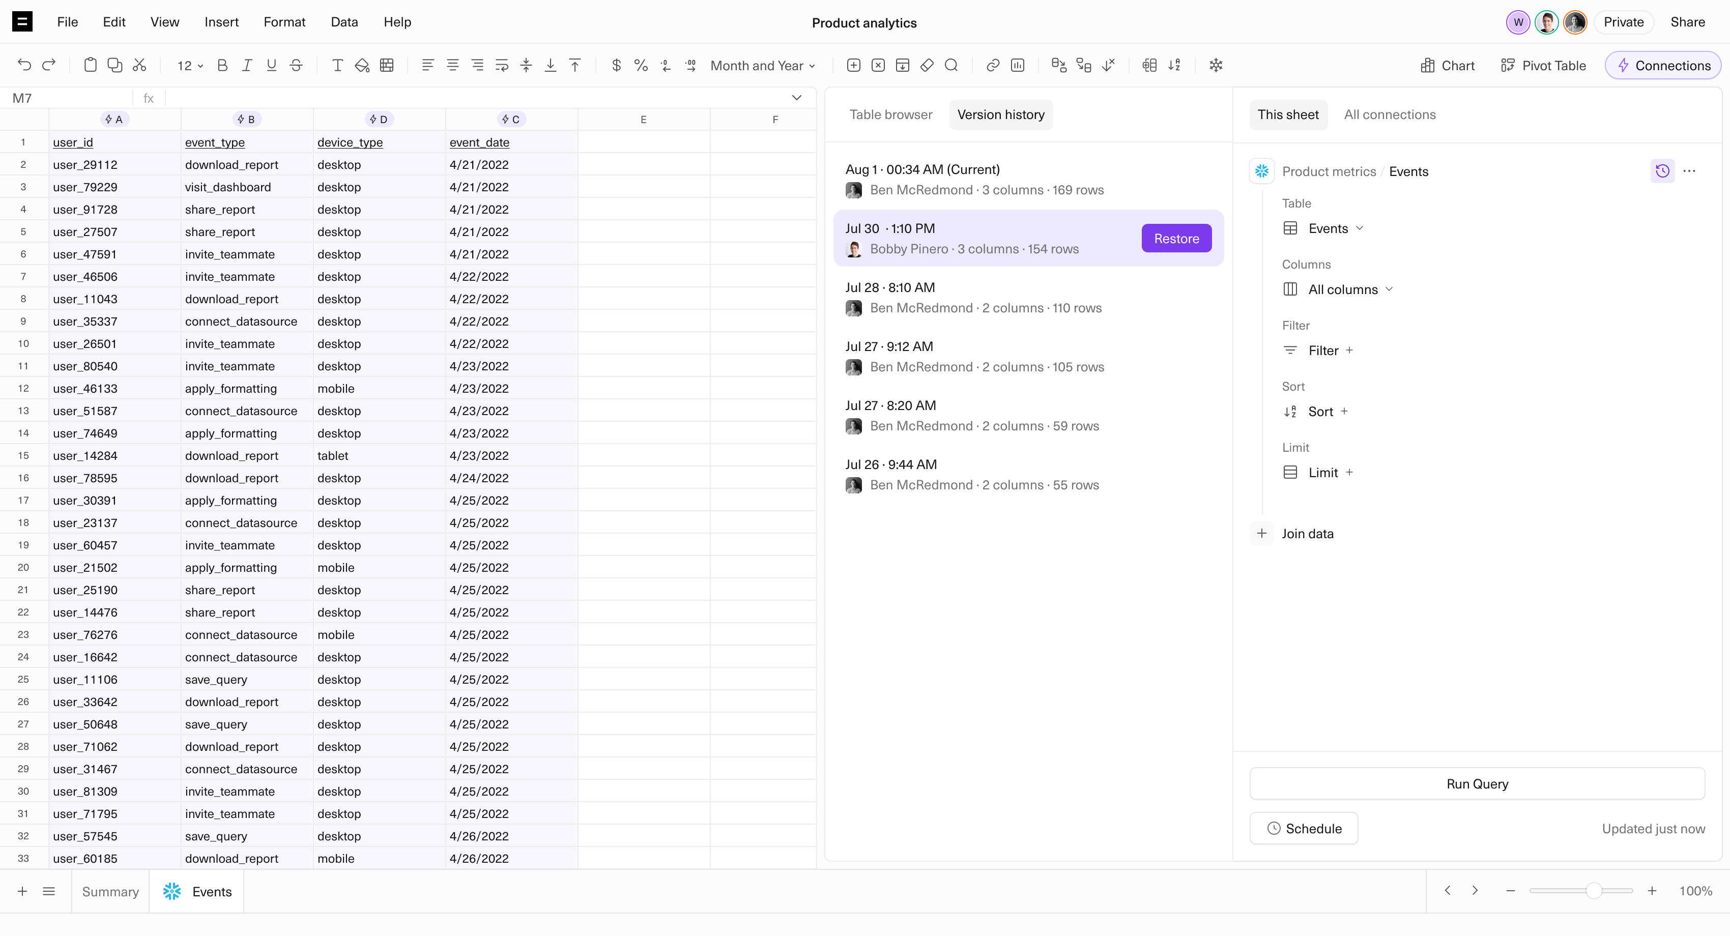Click the fill color paint bucket icon
The height and width of the screenshot is (936, 1730).
click(x=362, y=65)
